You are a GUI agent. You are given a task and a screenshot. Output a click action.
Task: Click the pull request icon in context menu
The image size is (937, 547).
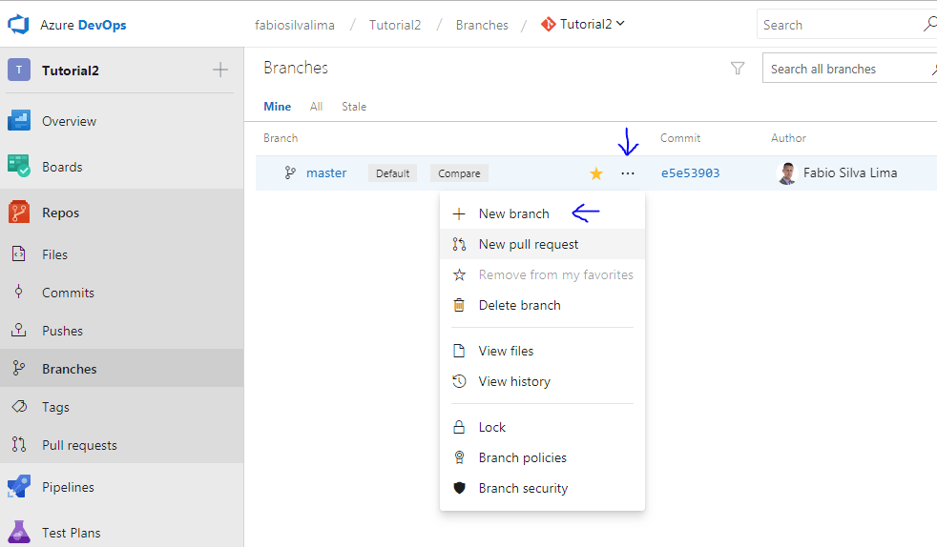pyautogui.click(x=459, y=244)
